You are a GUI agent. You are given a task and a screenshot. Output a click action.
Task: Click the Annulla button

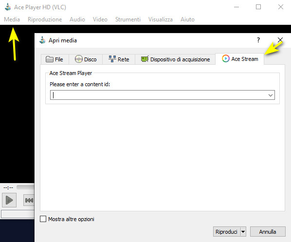pos(268,232)
